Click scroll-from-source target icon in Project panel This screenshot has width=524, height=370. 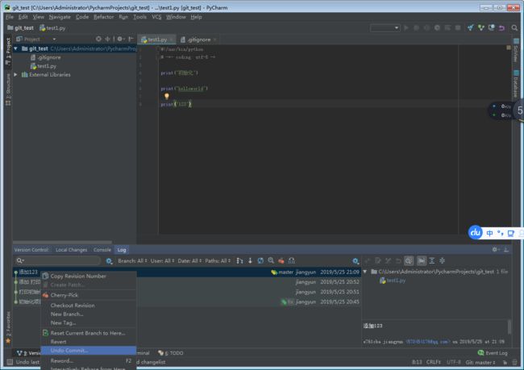(x=98, y=39)
